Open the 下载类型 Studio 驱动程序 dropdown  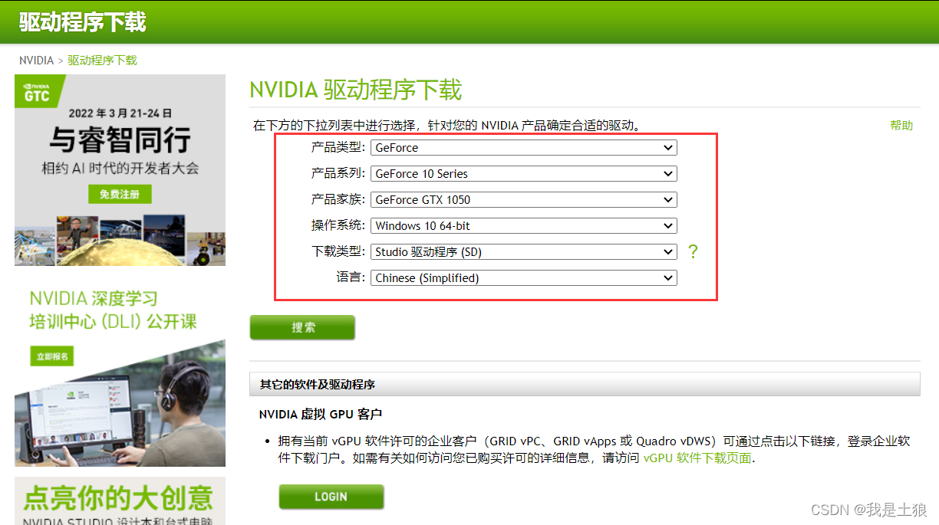(x=524, y=252)
